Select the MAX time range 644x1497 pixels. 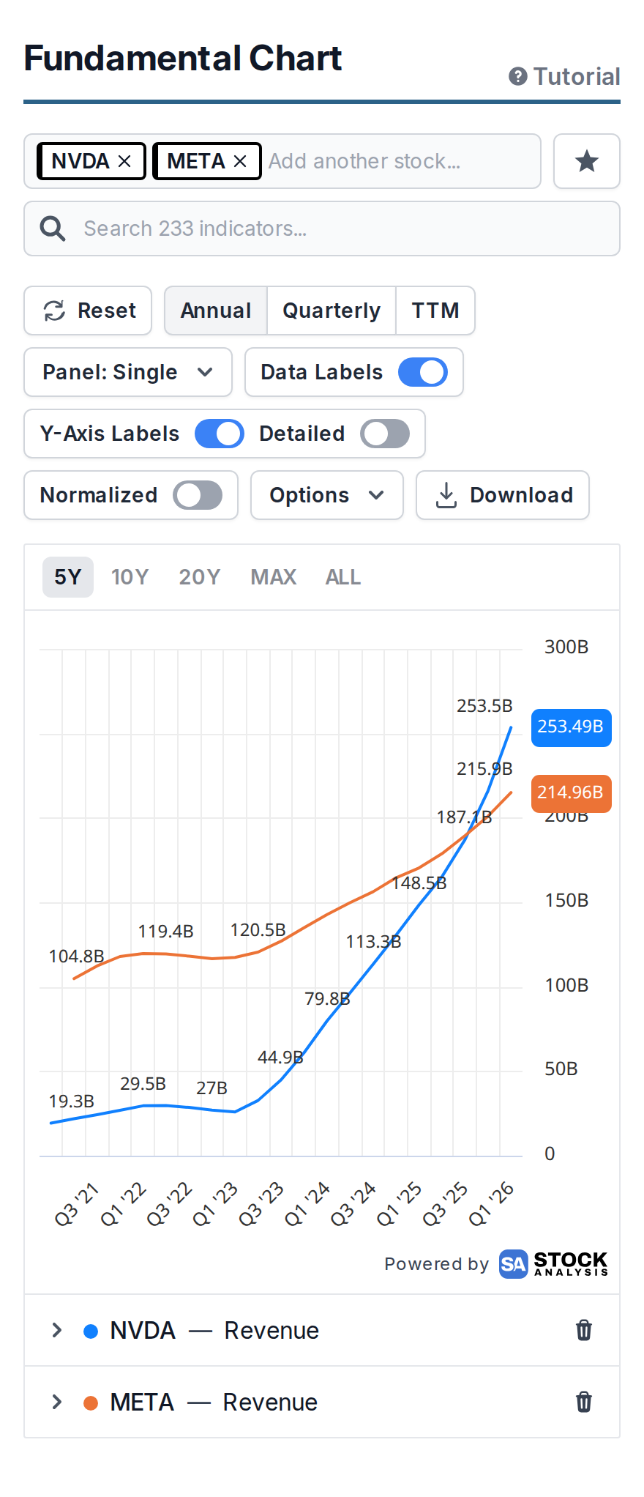274,577
